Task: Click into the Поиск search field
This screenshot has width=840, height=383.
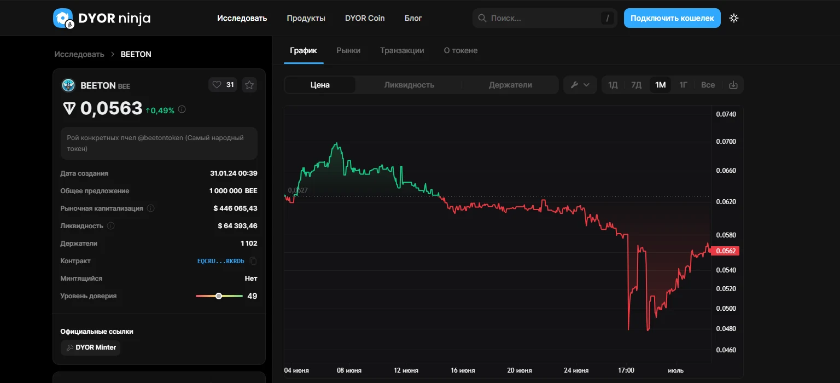Action: [x=545, y=18]
